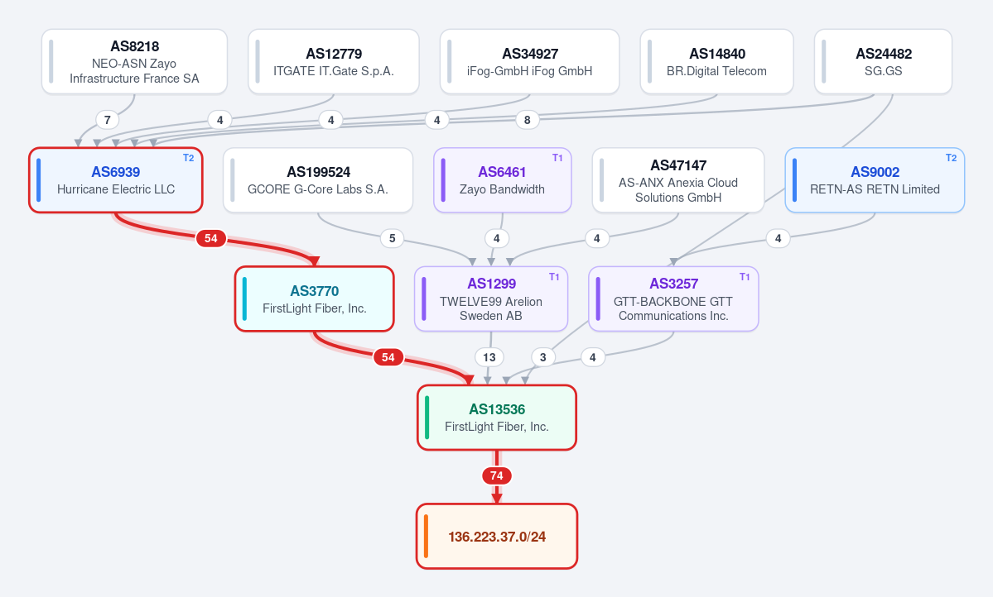993x597 pixels.
Task: Select the AS6461 Zayo Bandwidth node
Action: (502, 180)
